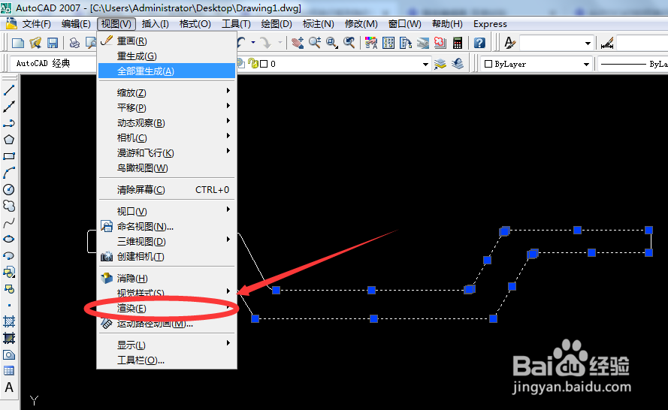This screenshot has height=410, width=668.
Task: Choose 全部重生成(A) from View menu
Action: coord(167,71)
